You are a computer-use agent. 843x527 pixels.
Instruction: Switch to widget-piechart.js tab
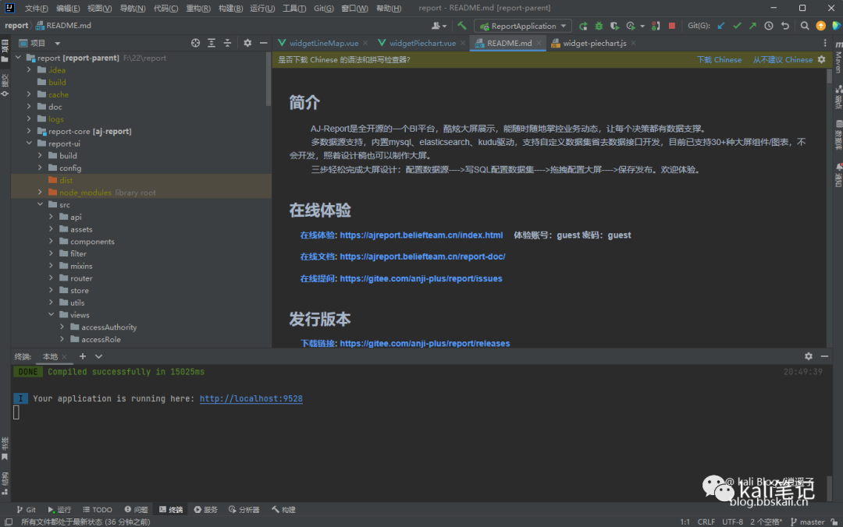point(594,43)
